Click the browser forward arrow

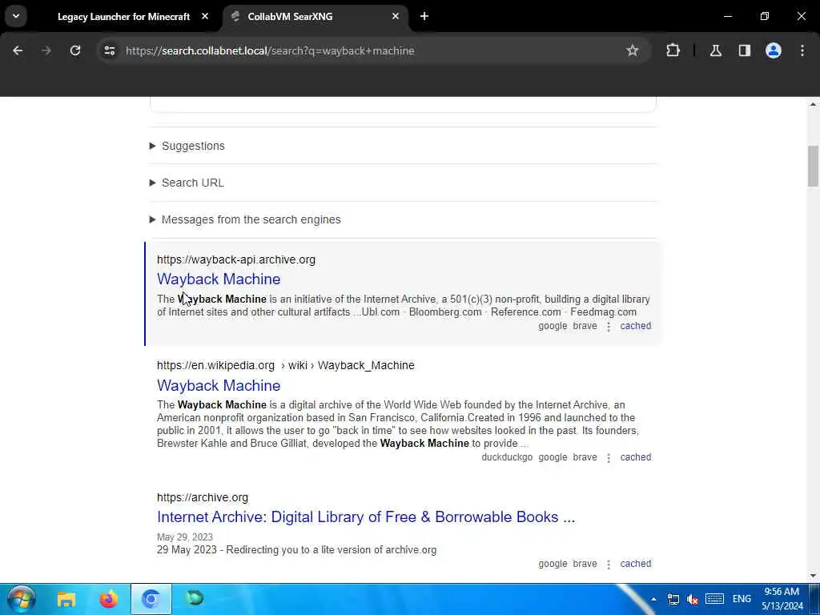pyautogui.click(x=46, y=50)
